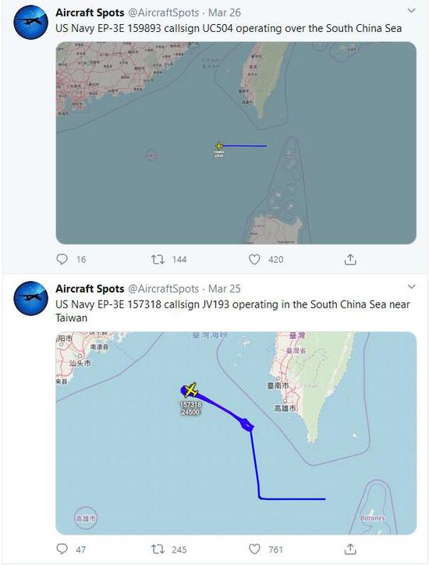Screen dimensions: 429x565
Task: Open Aircraft Spots avatar on second tweet
Action: 31,298
